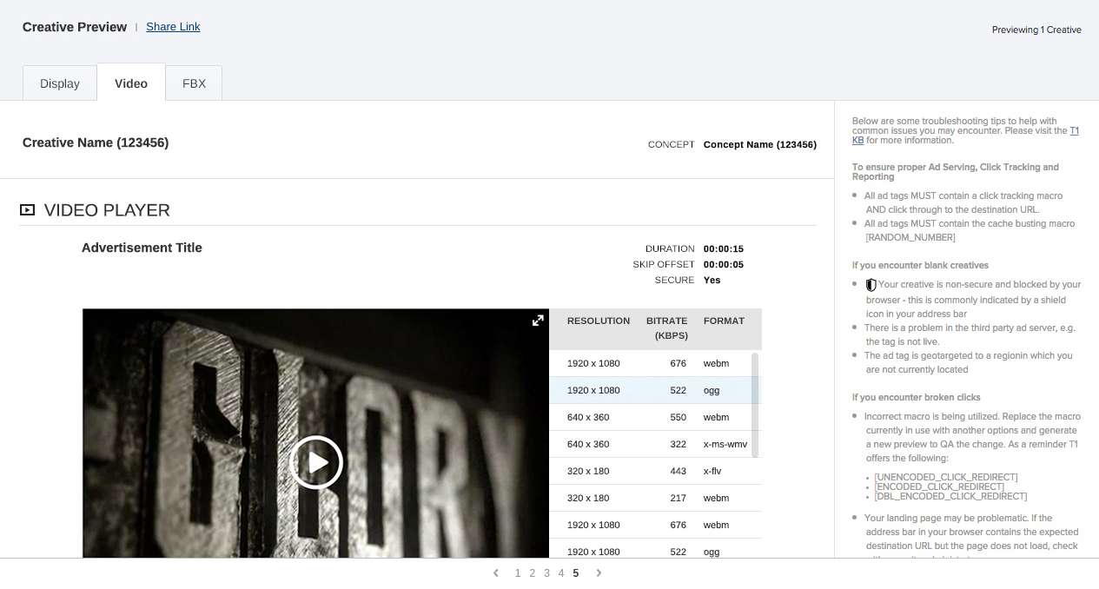Click the Concept Name (123456) value

click(760, 145)
